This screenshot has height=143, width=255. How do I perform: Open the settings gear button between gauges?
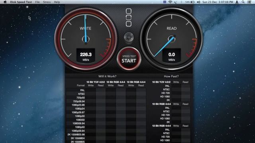[129, 37]
